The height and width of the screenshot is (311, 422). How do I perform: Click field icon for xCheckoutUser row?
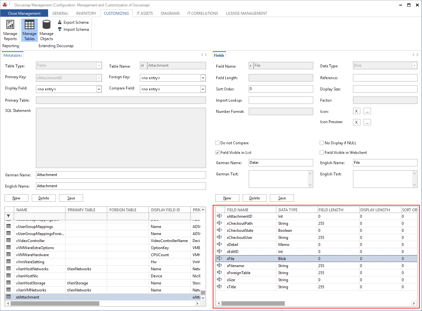pos(220,237)
